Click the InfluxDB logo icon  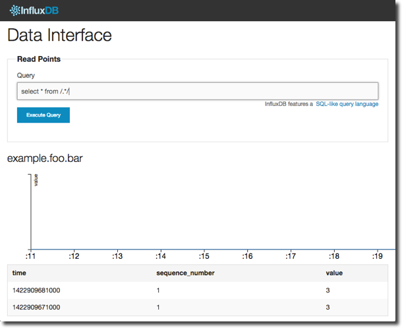coord(14,10)
